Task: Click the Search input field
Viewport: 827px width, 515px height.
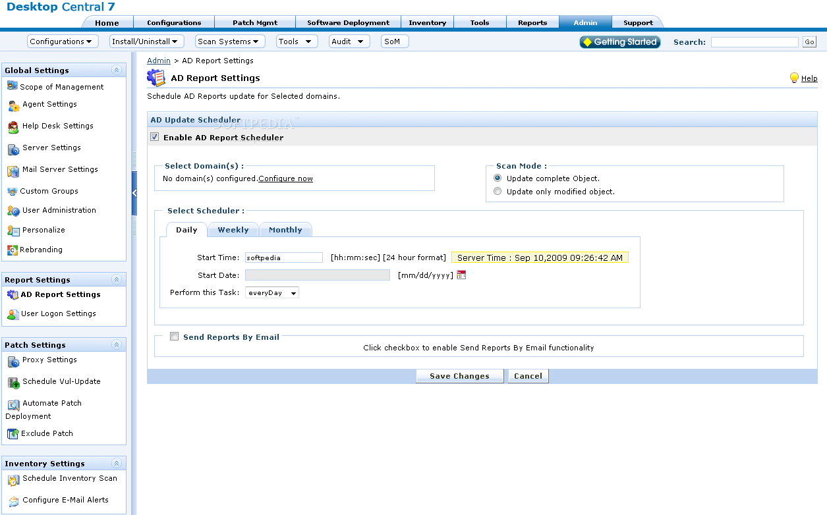Action: (755, 42)
